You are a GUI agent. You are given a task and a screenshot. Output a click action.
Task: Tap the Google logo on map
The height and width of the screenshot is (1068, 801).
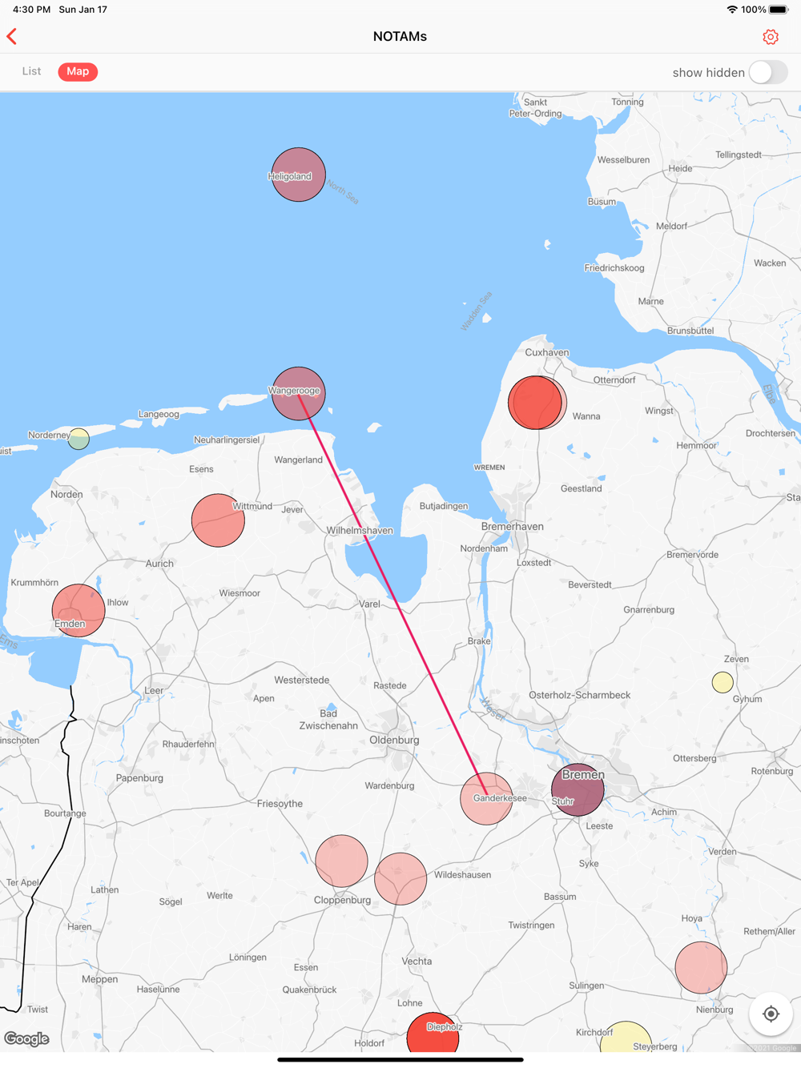[x=26, y=1038]
